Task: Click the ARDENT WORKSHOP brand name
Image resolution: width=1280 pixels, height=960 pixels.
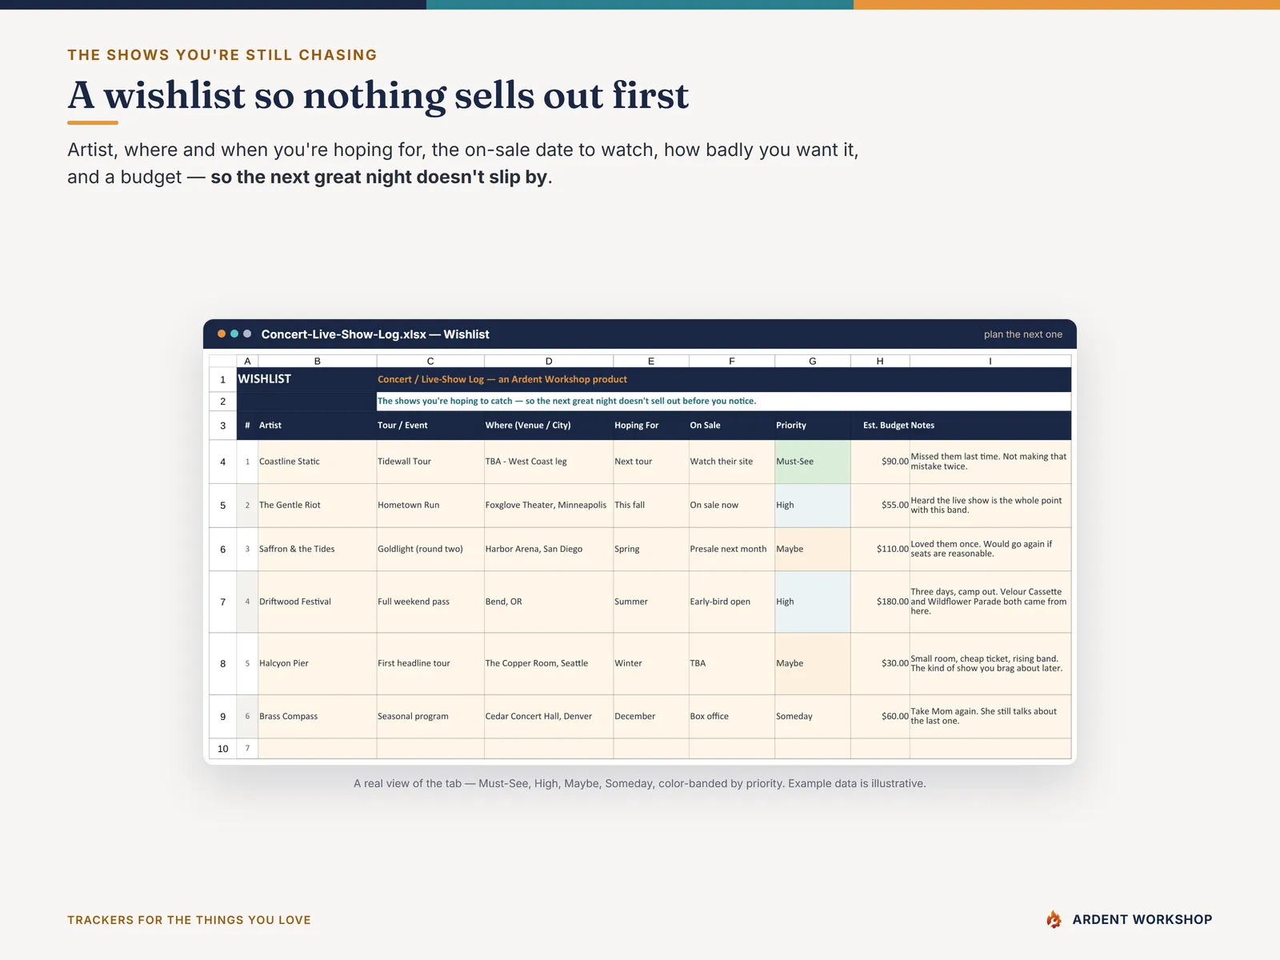Action: (x=1142, y=920)
